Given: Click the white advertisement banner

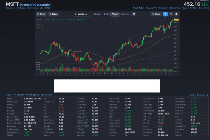Looking at the screenshot, I should (x=107, y=86).
